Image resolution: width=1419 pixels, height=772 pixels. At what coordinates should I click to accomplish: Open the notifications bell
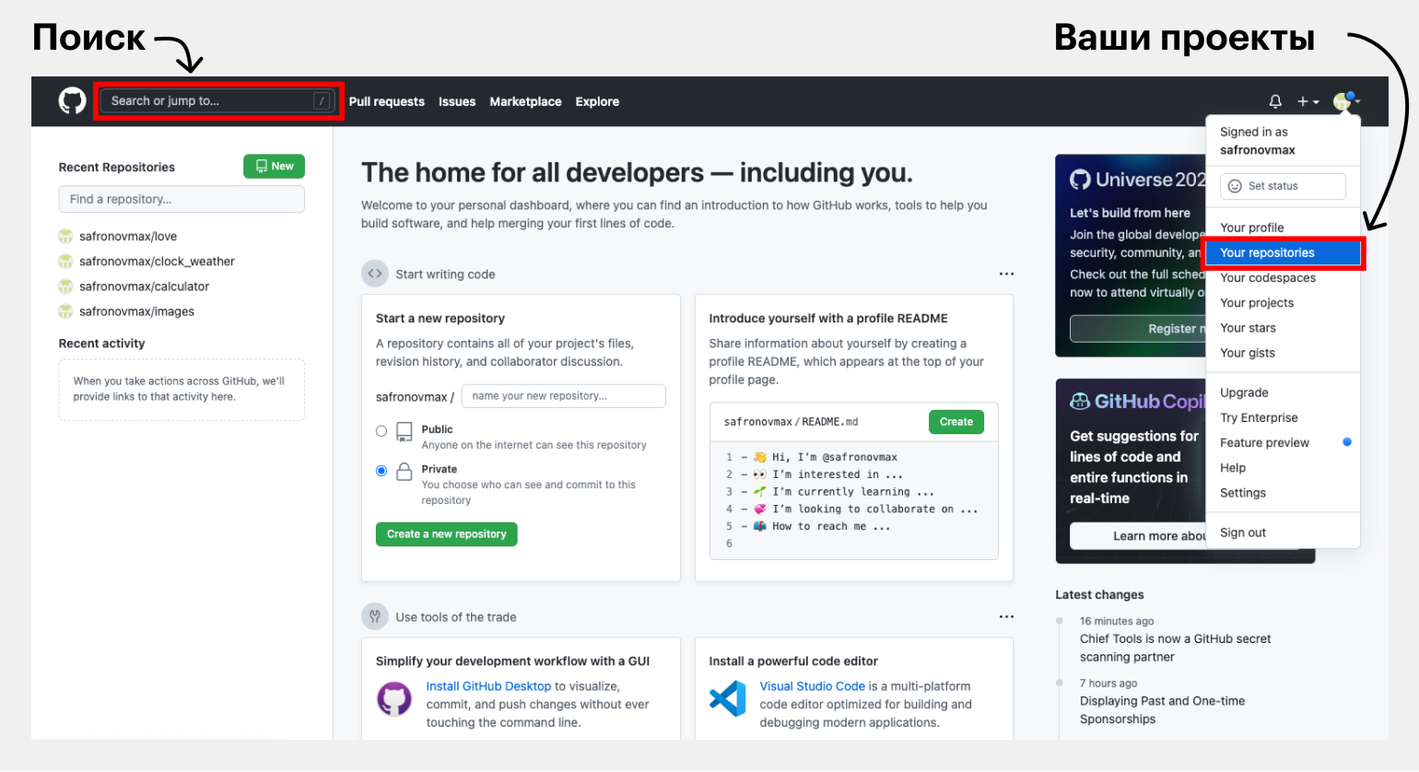pyautogui.click(x=1275, y=101)
